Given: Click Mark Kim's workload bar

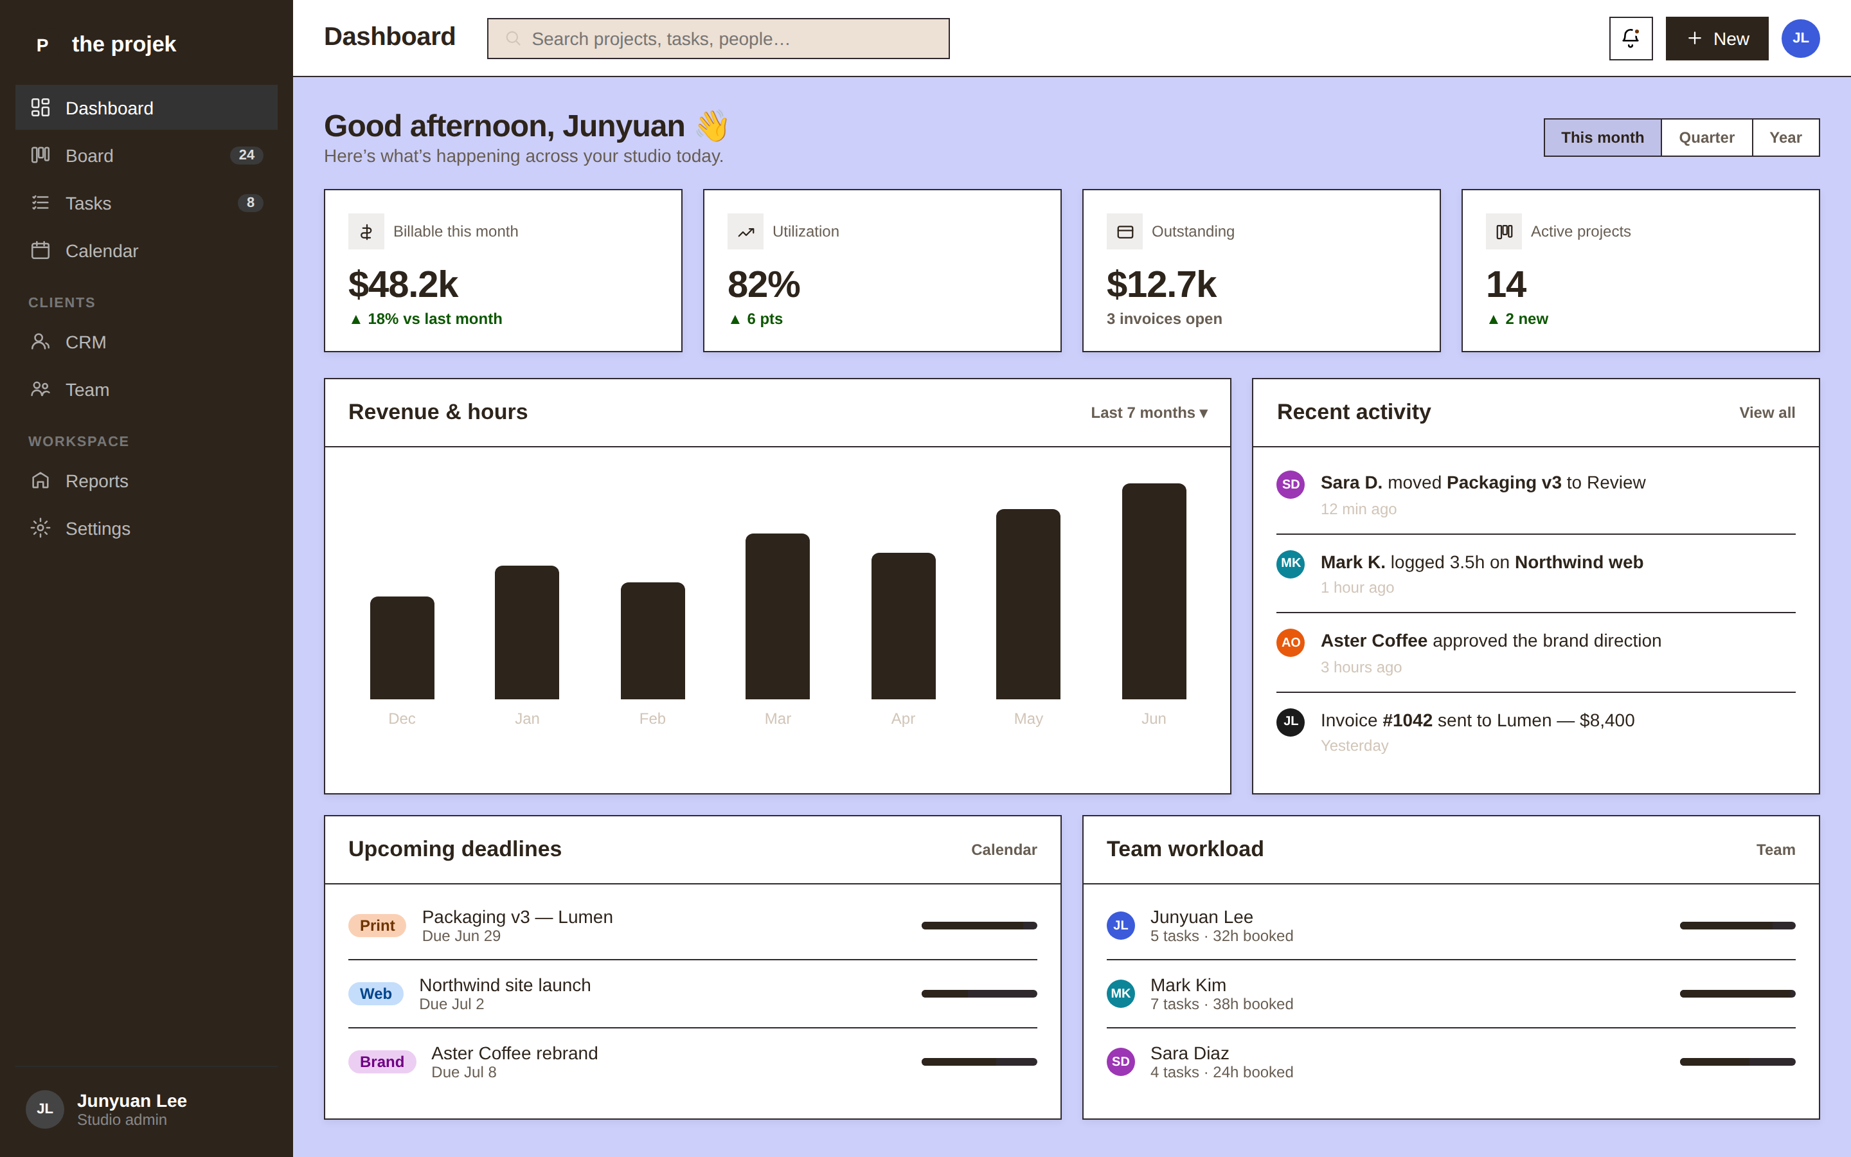Looking at the screenshot, I should [1737, 994].
